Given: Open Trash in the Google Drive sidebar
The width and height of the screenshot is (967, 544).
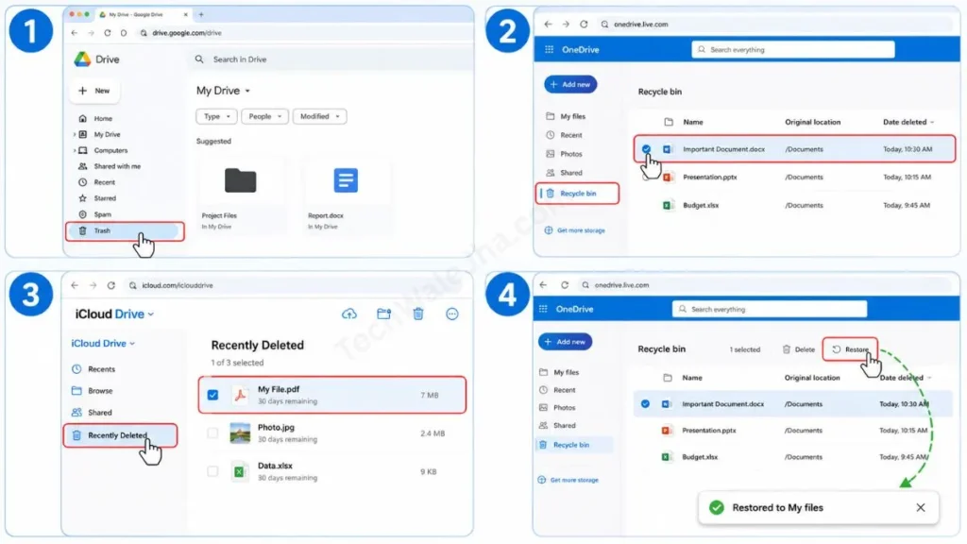Looking at the screenshot, I should [125, 230].
